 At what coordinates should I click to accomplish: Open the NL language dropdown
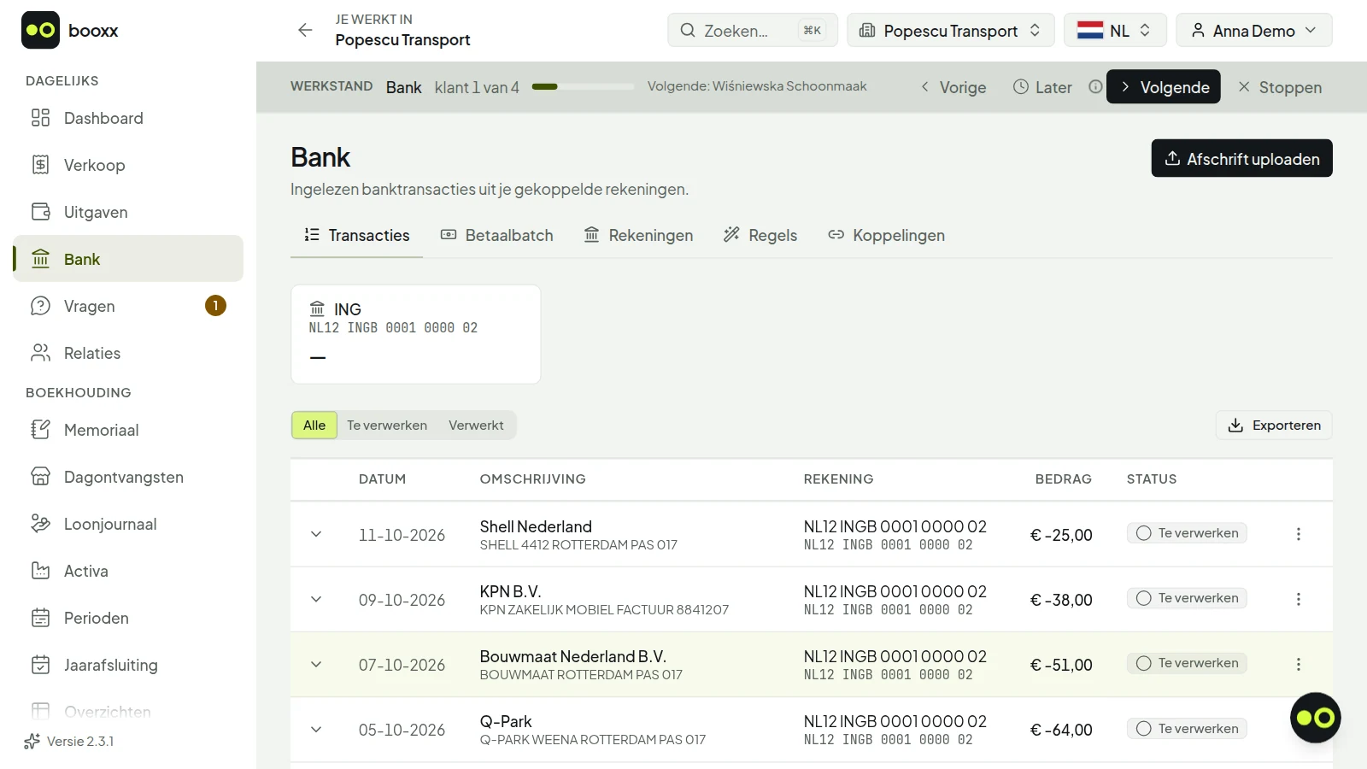(1114, 30)
